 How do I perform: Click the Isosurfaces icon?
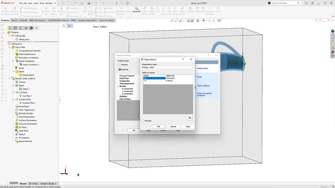click(17, 107)
